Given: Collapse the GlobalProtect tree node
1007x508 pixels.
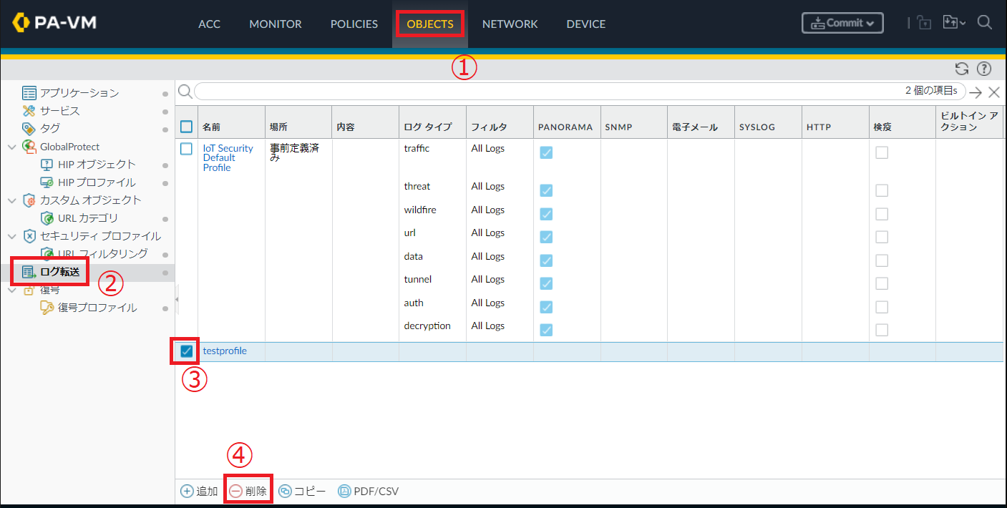Looking at the screenshot, I should point(11,147).
